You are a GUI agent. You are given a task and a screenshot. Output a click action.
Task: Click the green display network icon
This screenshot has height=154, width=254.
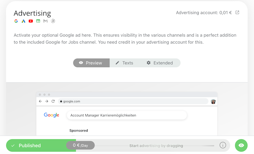coord(38,21)
